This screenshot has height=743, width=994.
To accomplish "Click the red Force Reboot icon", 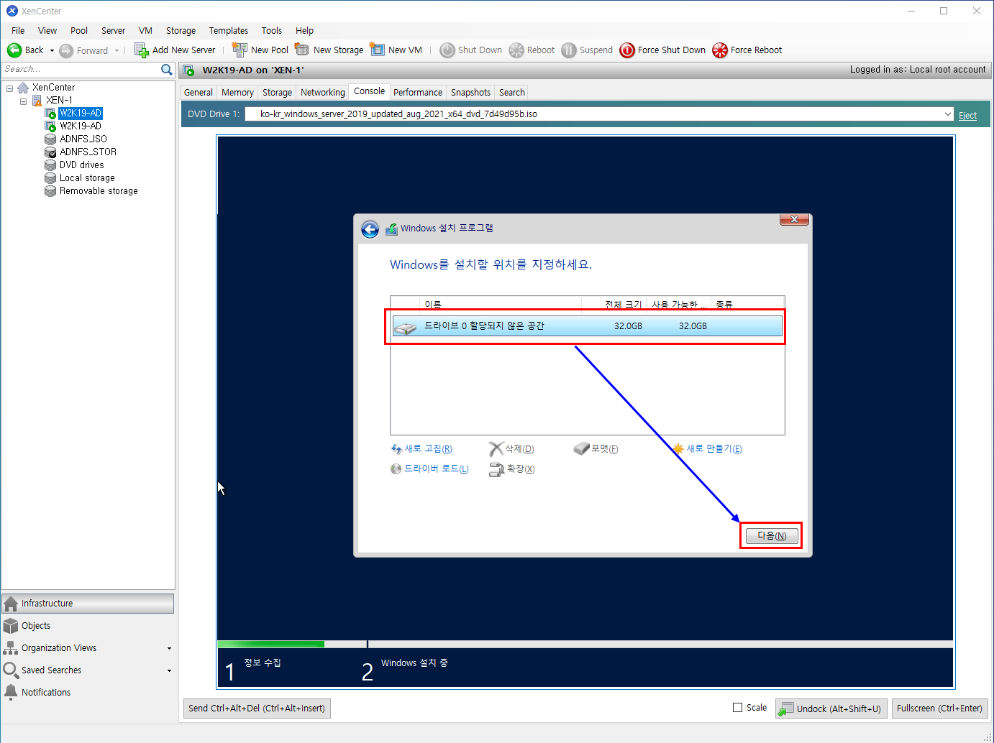I will click(x=720, y=50).
